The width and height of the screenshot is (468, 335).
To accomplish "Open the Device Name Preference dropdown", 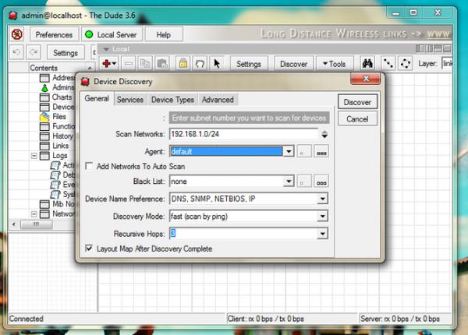I will (x=323, y=199).
